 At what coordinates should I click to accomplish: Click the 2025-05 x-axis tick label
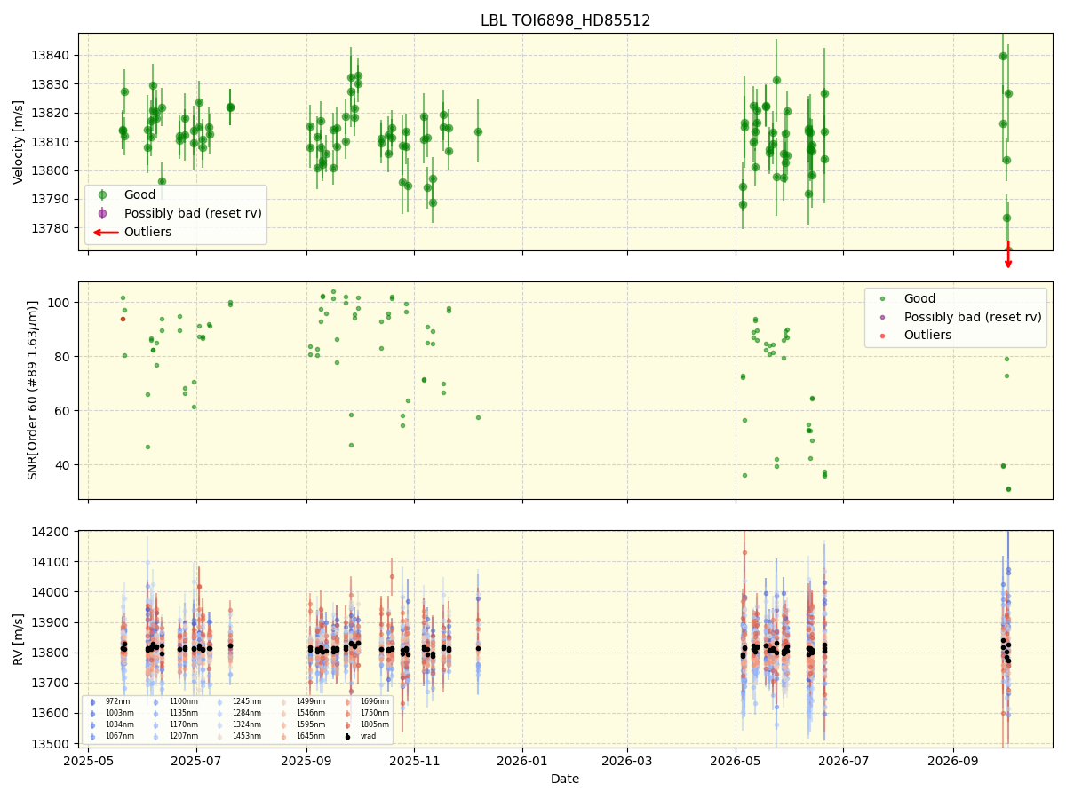point(88,761)
